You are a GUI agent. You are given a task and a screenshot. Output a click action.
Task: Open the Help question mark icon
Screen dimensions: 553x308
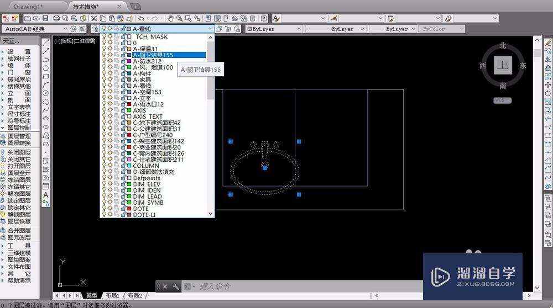(x=264, y=18)
